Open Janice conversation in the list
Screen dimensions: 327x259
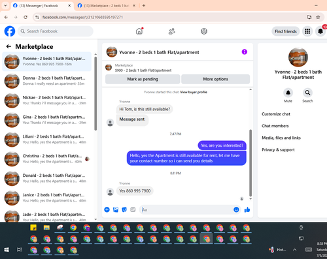tap(47, 198)
